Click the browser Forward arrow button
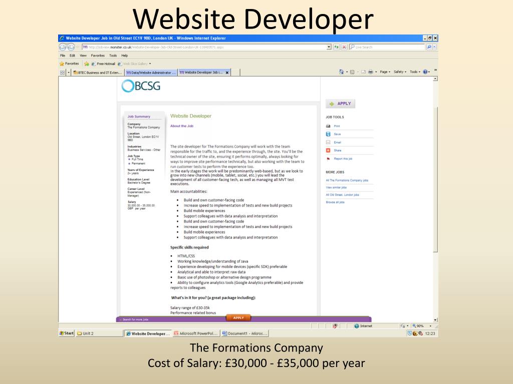 point(71,47)
